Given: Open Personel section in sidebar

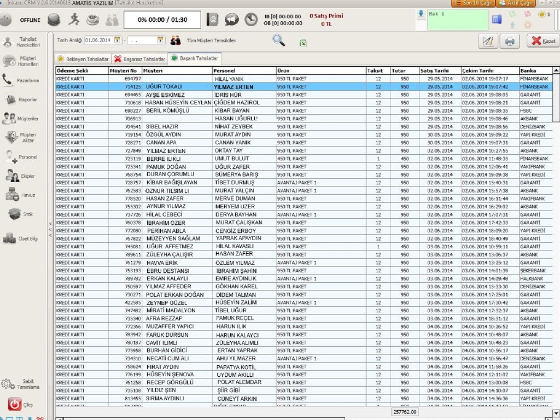Looking at the screenshot, I should pyautogui.click(x=22, y=157).
